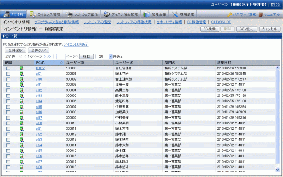Click the ライセンス管理 license icon
The image size is (283, 177).
[x=32, y=14]
